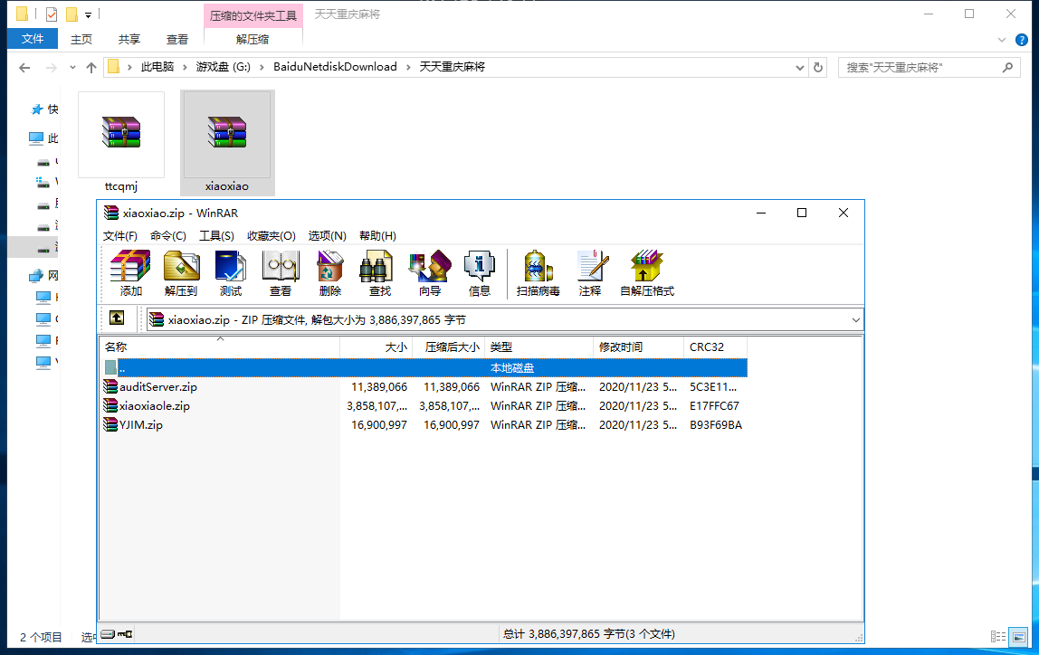Click the Delete (删除) toolbar icon
Viewport: 1039px width, 655px height.
pos(330,273)
